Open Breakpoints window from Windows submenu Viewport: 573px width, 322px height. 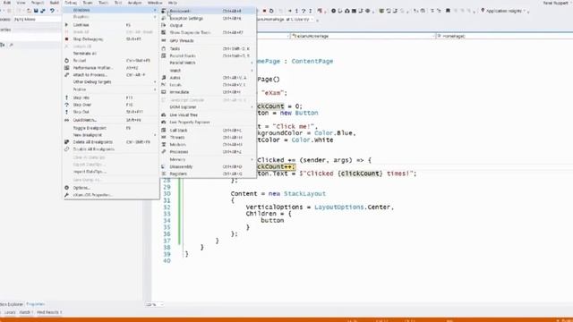[x=207, y=11]
